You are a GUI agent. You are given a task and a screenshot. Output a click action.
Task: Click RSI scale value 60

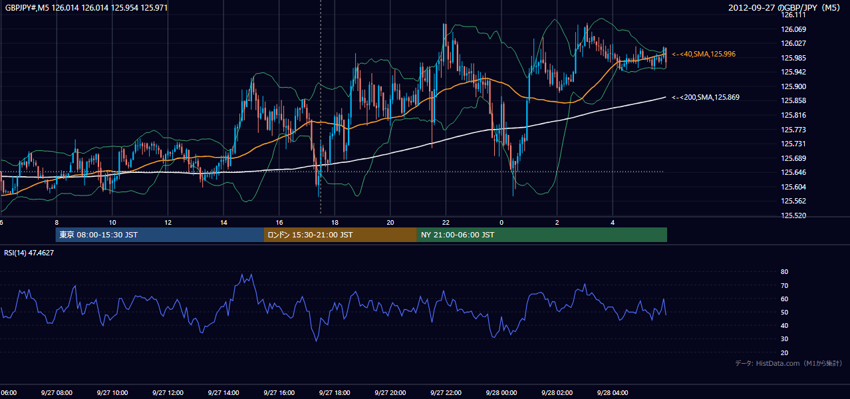784,299
